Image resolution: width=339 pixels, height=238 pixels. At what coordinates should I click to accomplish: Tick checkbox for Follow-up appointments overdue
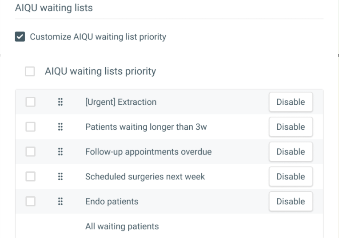point(30,152)
